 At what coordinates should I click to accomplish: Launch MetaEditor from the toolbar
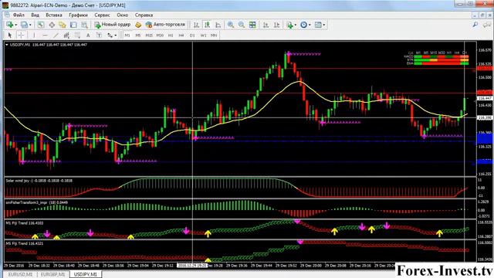pos(138,25)
